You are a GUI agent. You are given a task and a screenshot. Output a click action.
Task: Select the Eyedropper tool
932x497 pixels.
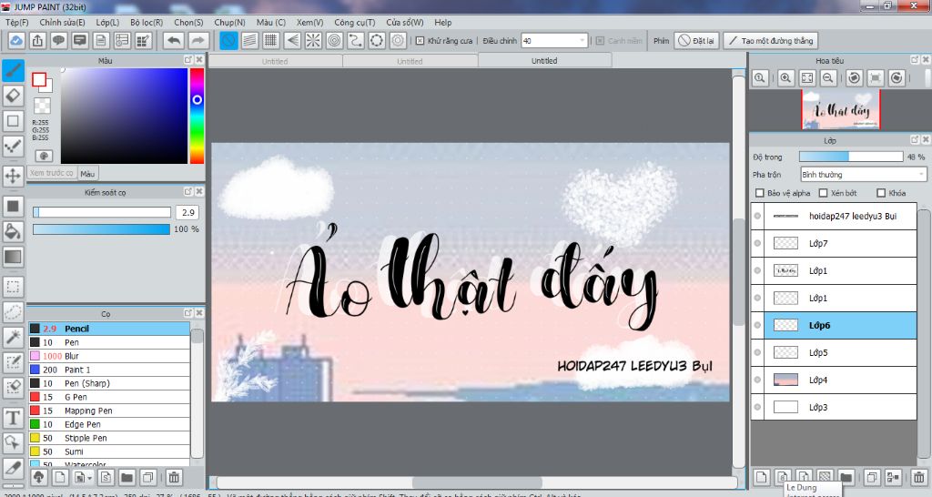[13, 469]
